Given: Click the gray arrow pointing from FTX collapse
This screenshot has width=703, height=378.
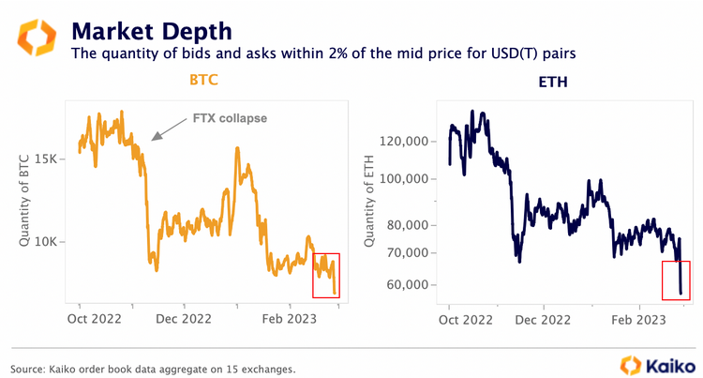Looking at the screenshot, I should [168, 130].
